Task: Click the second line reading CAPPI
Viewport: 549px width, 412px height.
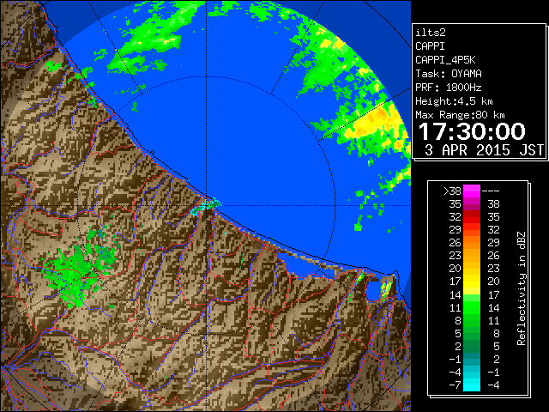Action: click(431, 46)
